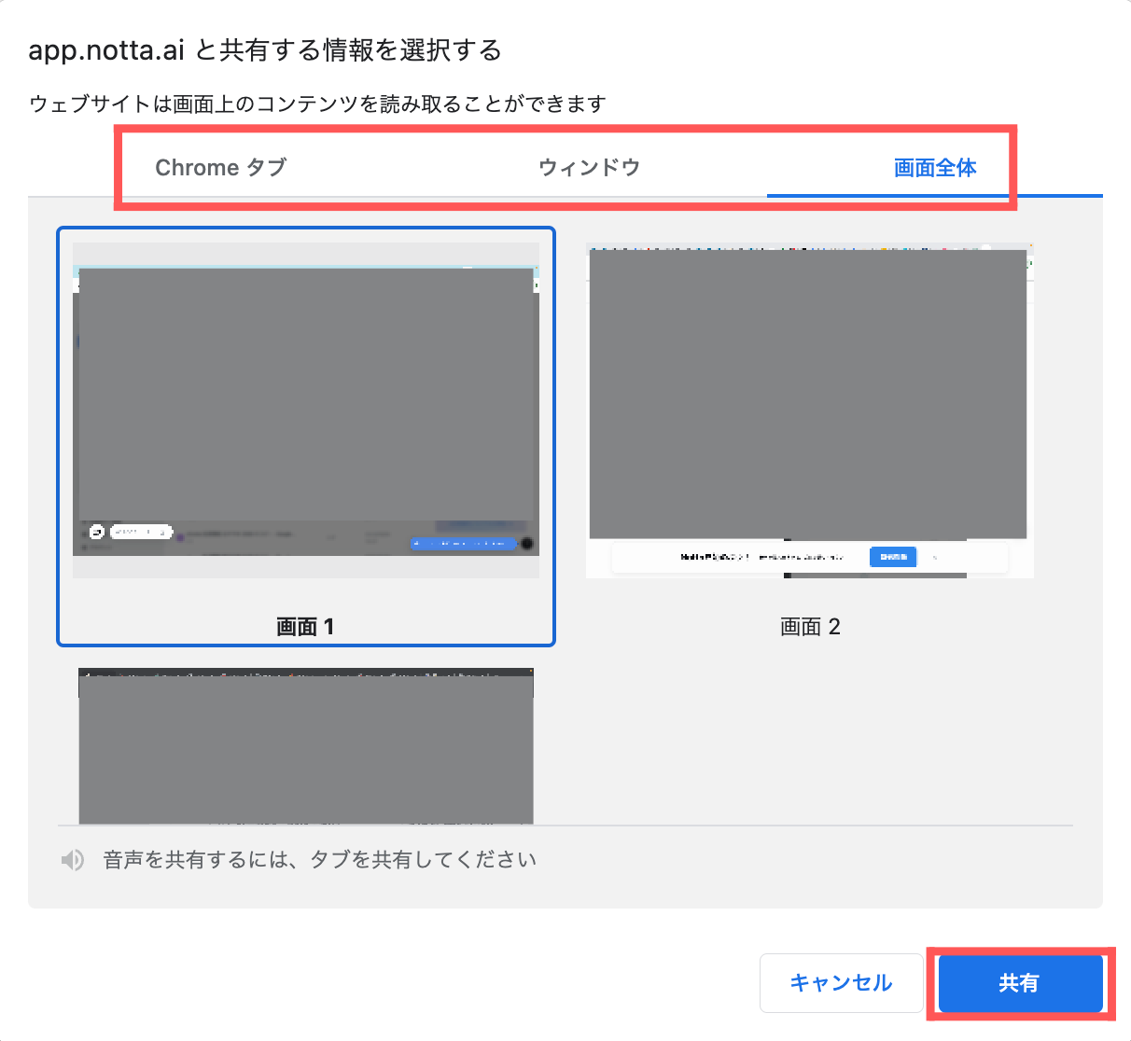Click the 画面 2 label
The width and height of the screenshot is (1131, 1041).
[810, 627]
